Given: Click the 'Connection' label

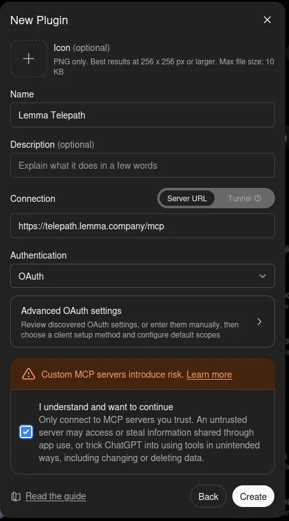Looking at the screenshot, I should tap(32, 199).
